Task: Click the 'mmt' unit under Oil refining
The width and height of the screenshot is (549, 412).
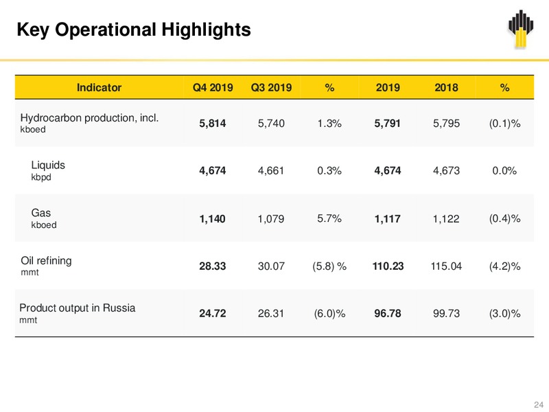Action: (x=30, y=272)
